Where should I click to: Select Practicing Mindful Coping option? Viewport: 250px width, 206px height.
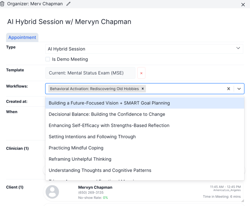coord(76,148)
